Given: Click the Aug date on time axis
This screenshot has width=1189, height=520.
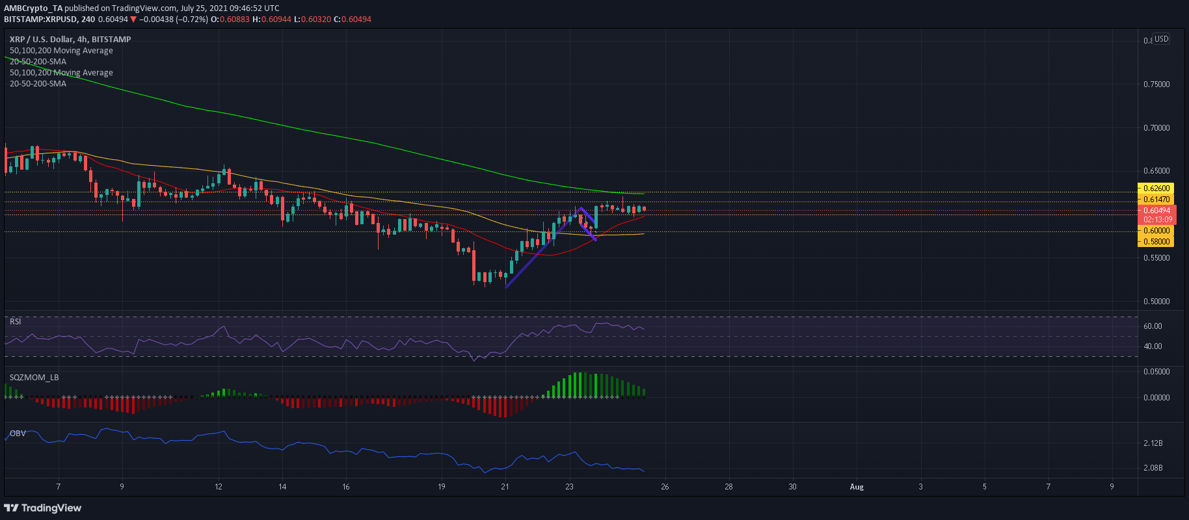Looking at the screenshot, I should point(857,487).
